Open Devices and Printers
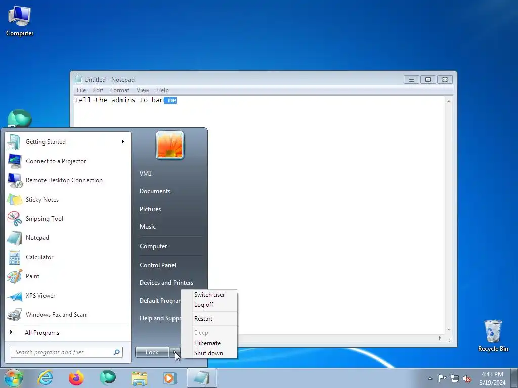The image size is (518, 388). 166,283
